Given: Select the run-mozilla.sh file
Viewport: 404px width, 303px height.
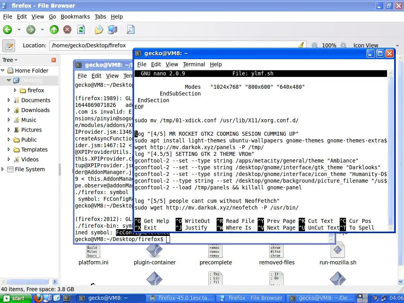Looking at the screenshot, I should click(x=338, y=254).
